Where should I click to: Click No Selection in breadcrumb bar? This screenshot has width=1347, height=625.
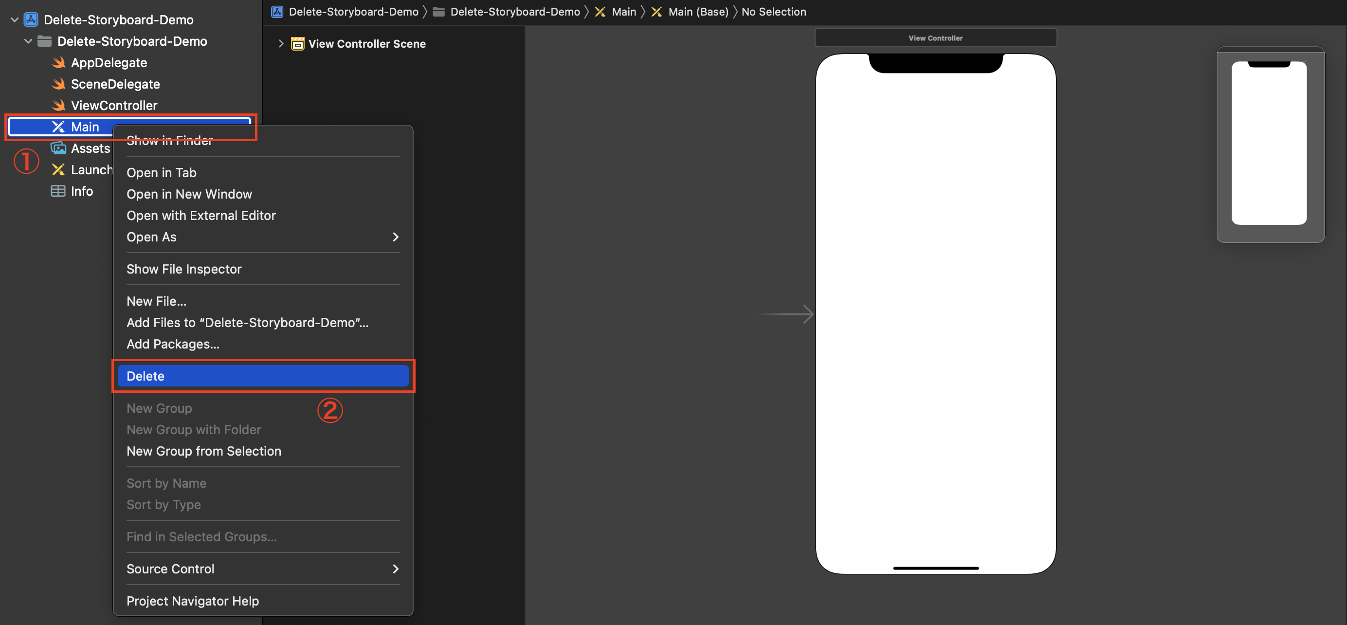coord(773,12)
